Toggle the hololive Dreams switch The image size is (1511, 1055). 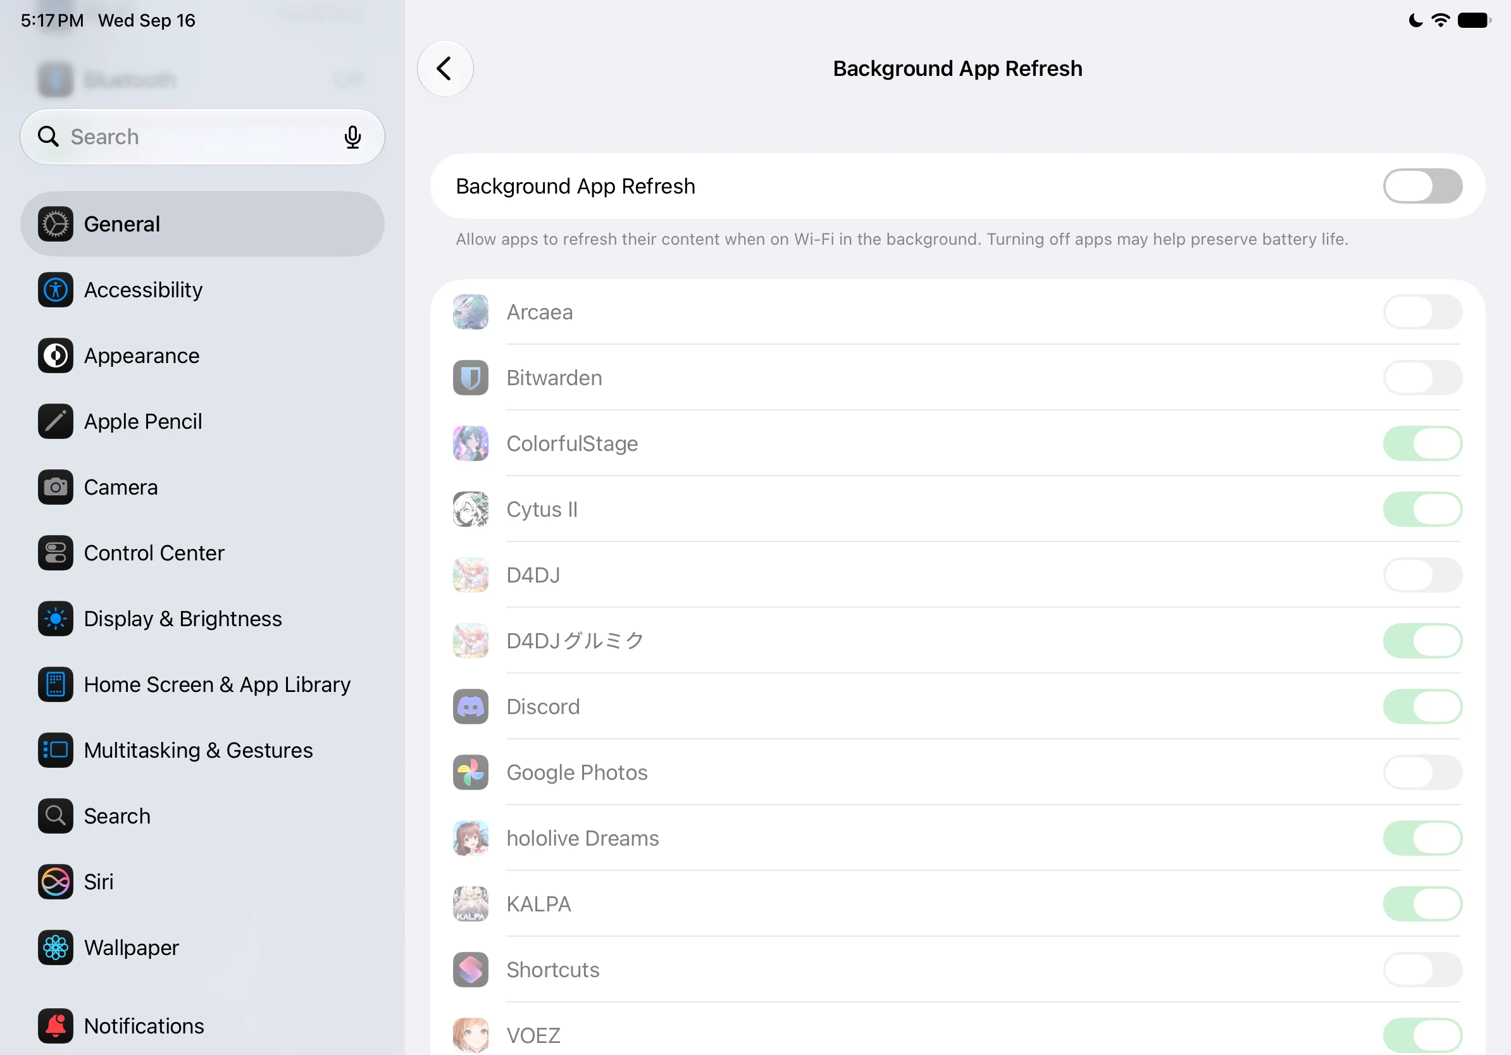(x=1422, y=838)
